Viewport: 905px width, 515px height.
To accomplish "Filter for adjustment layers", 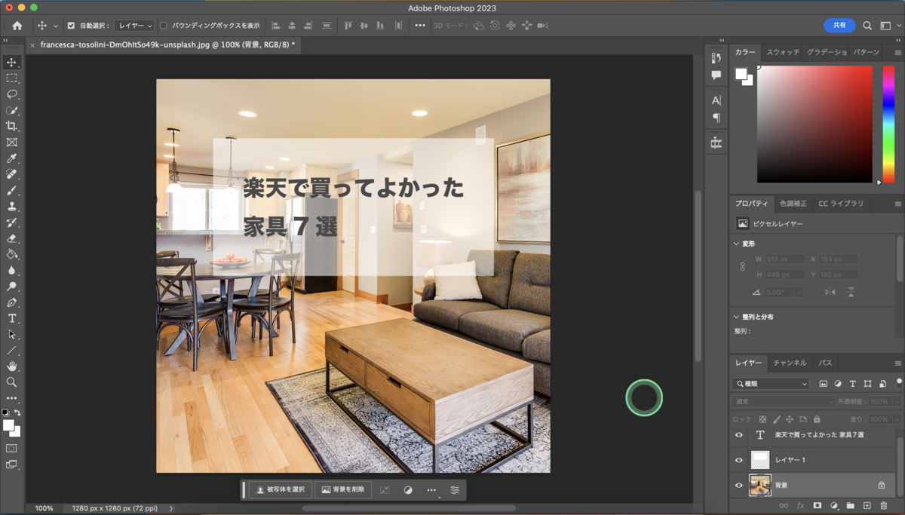I will [838, 384].
